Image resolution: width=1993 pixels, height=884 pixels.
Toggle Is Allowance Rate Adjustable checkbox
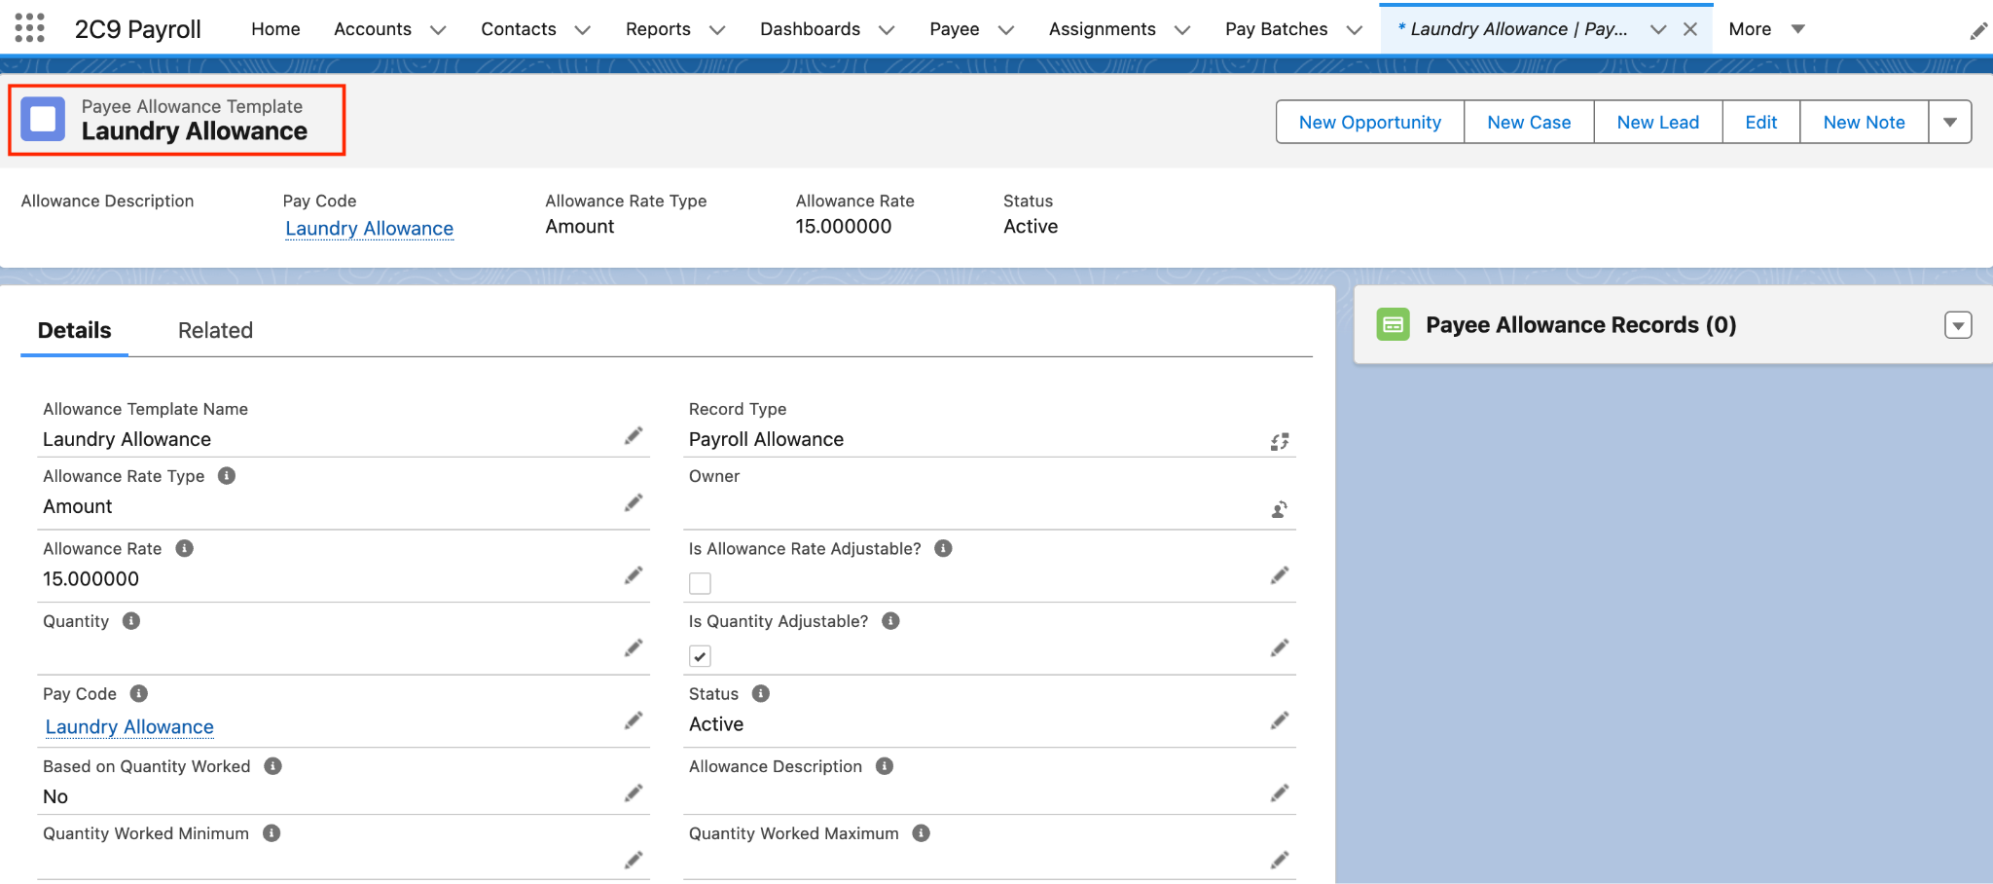[x=700, y=583]
